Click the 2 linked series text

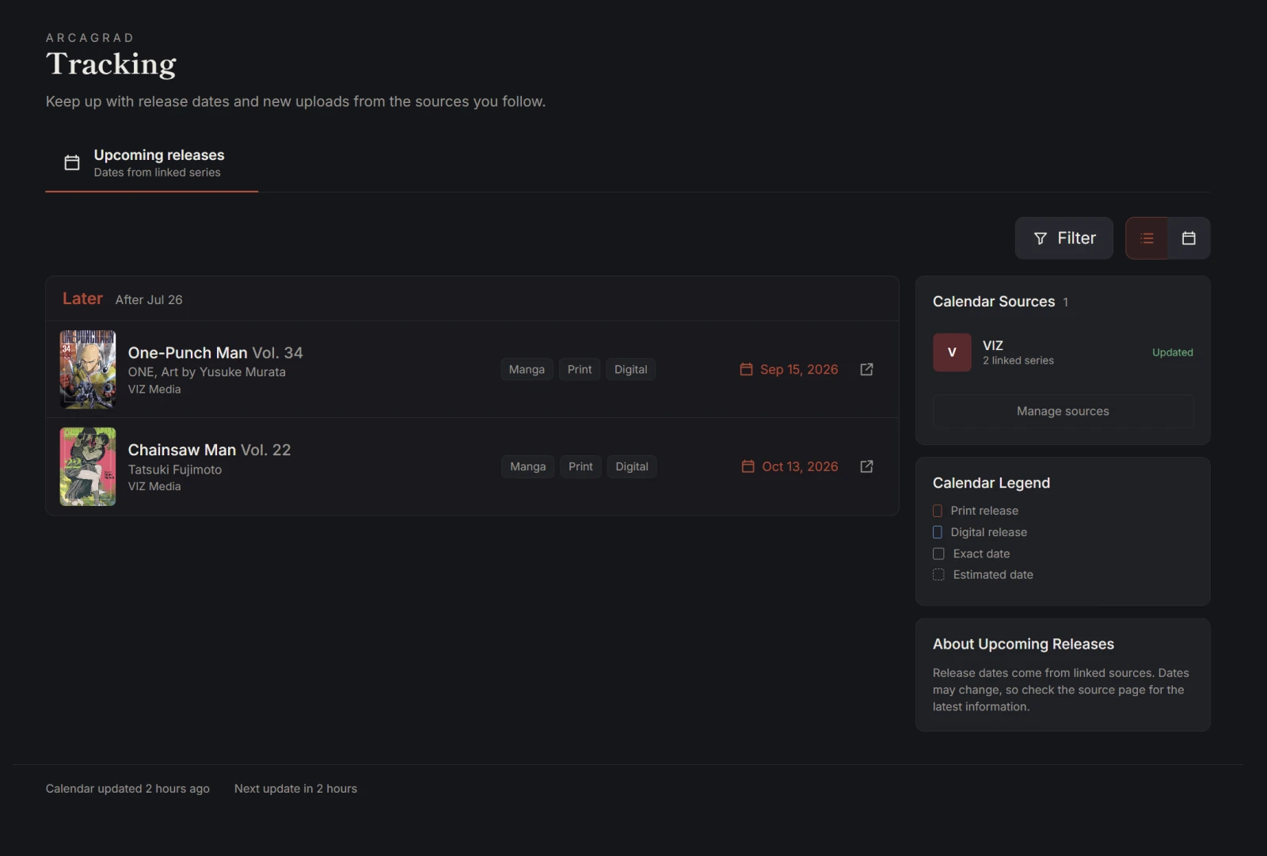(1018, 360)
